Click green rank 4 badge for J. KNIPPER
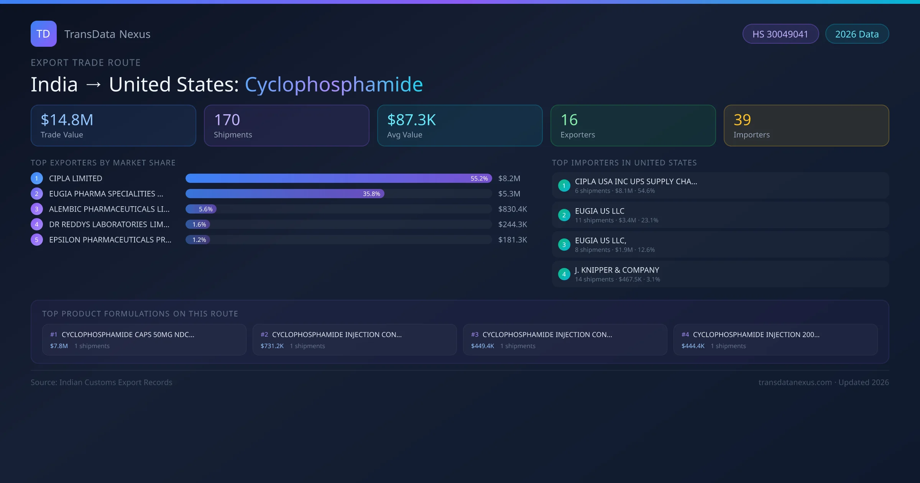 tap(564, 274)
